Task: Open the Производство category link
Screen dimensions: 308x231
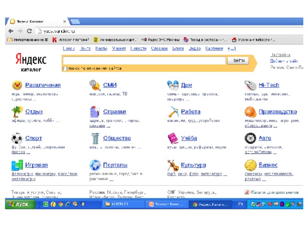Action: (278, 112)
